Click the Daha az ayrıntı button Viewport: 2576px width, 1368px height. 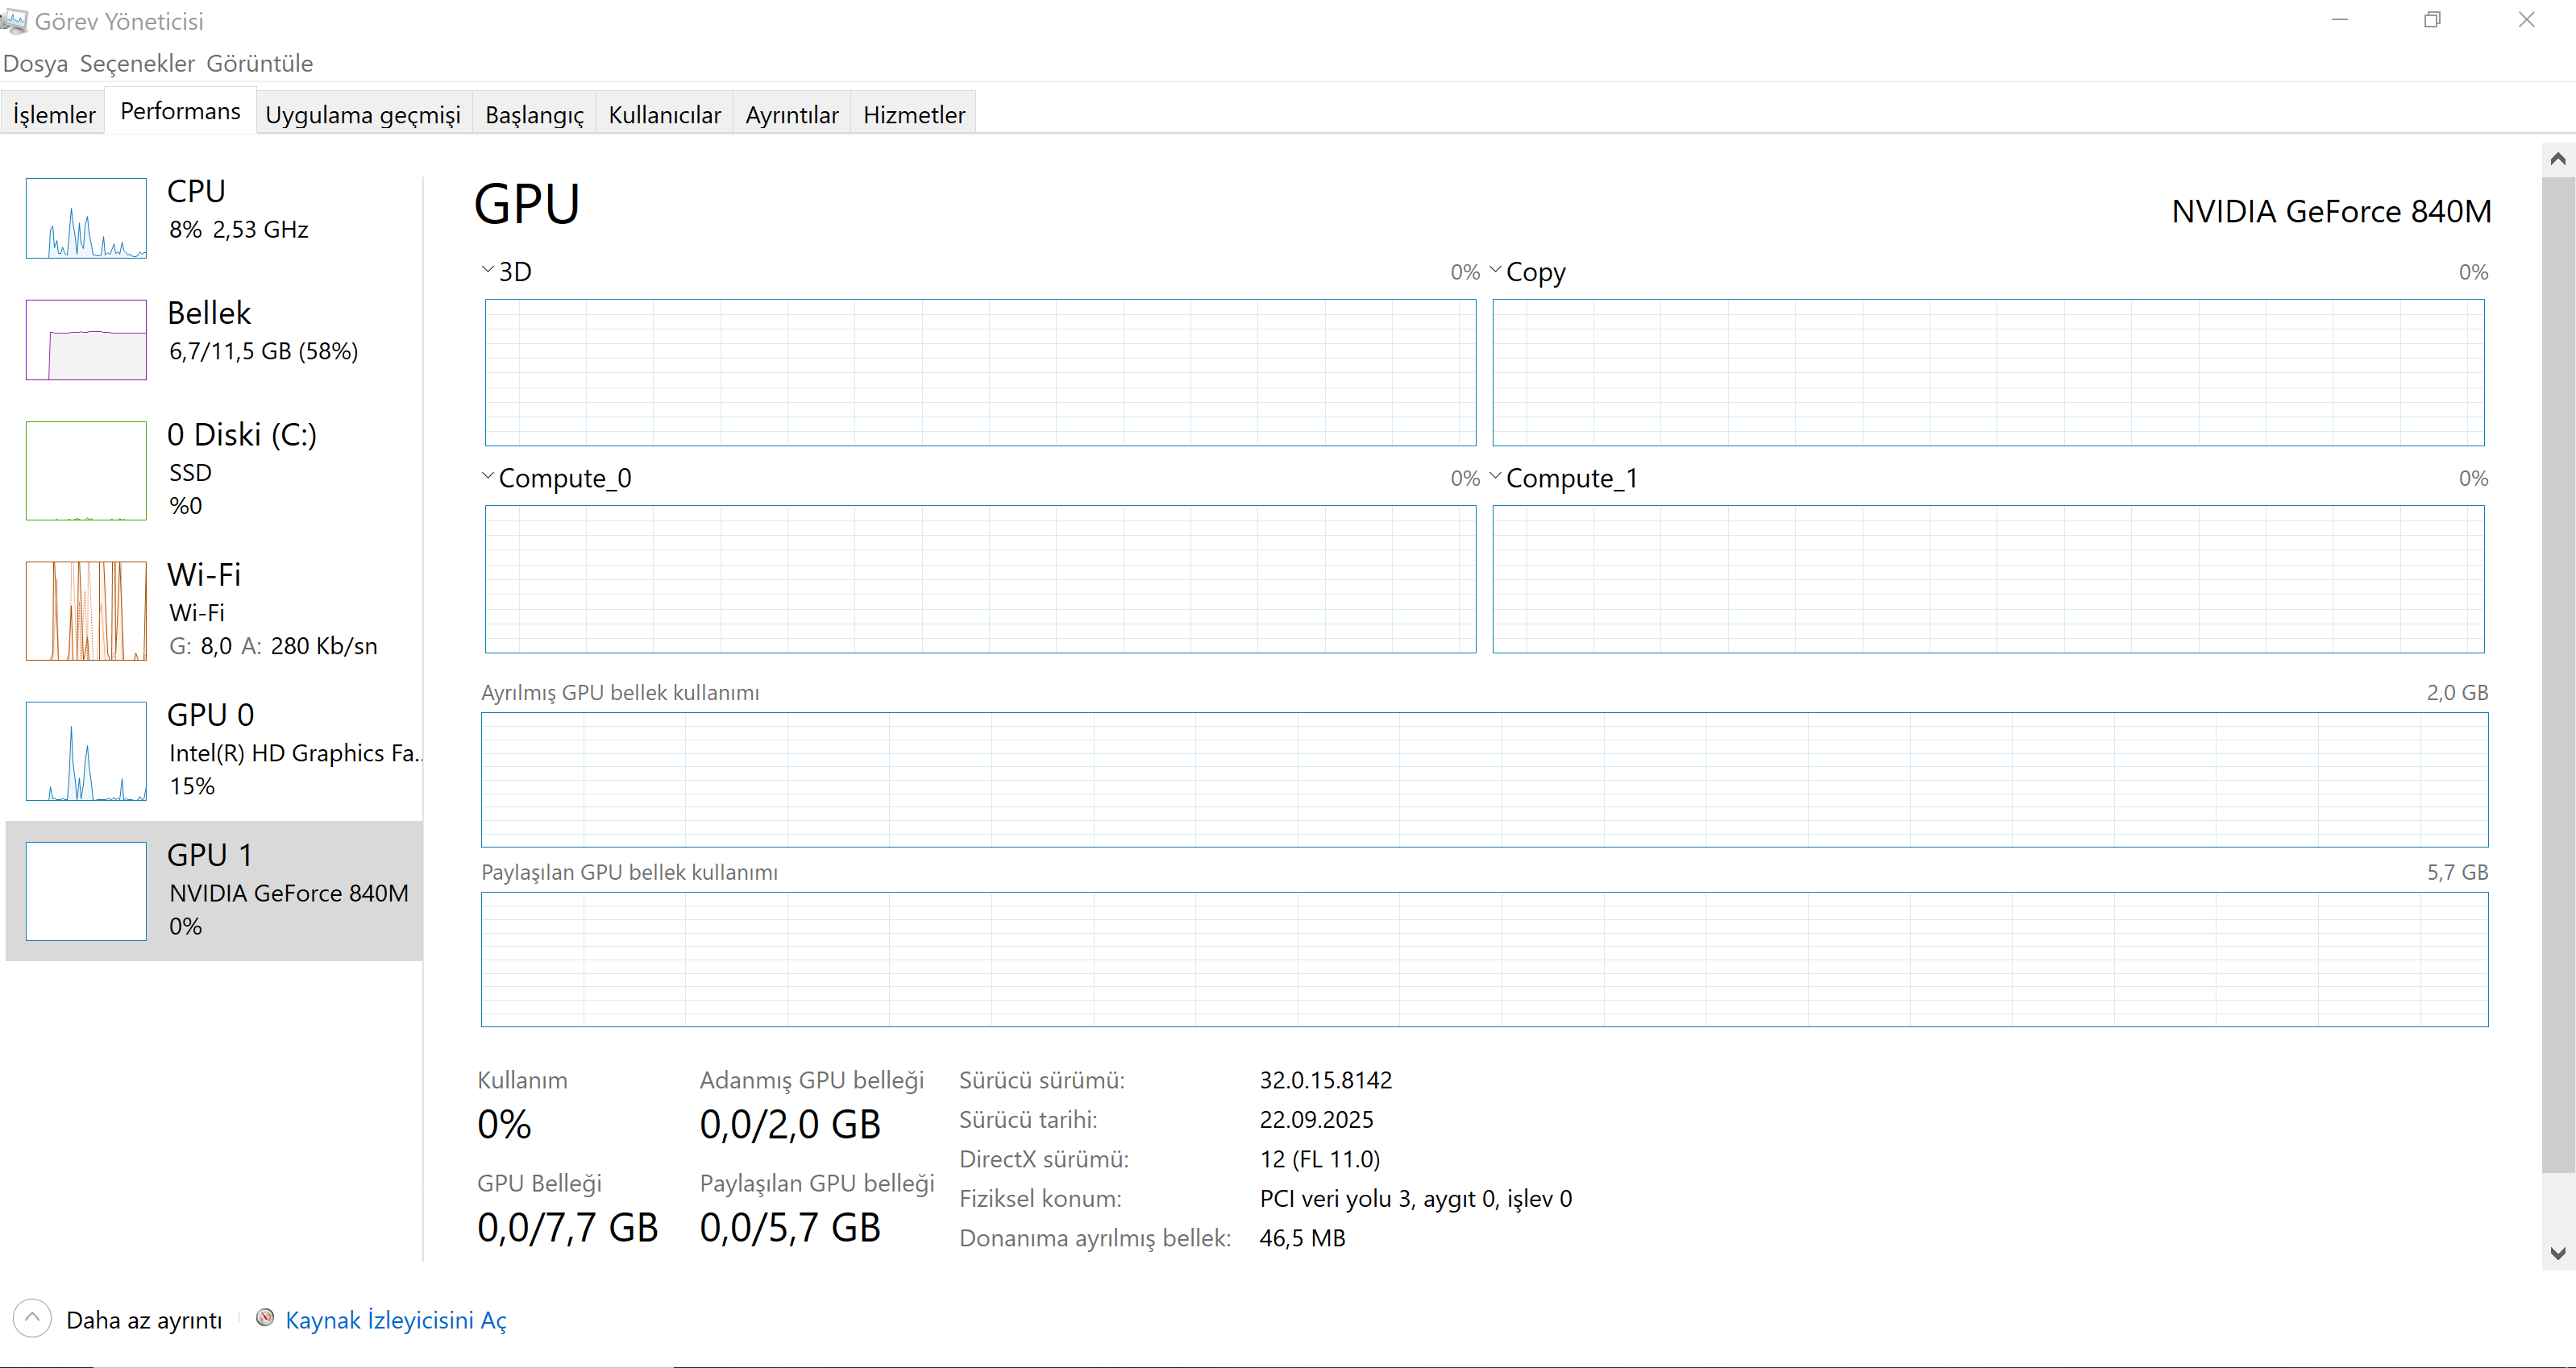[x=144, y=1320]
